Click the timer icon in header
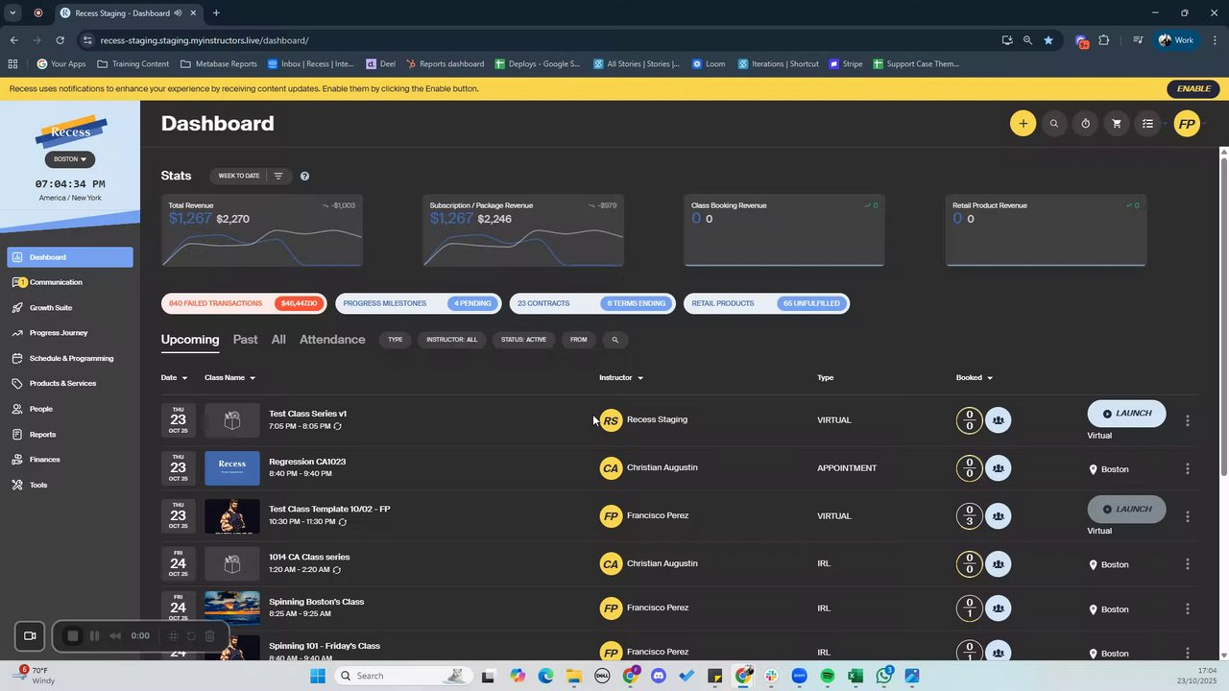This screenshot has width=1229, height=691. [1086, 124]
